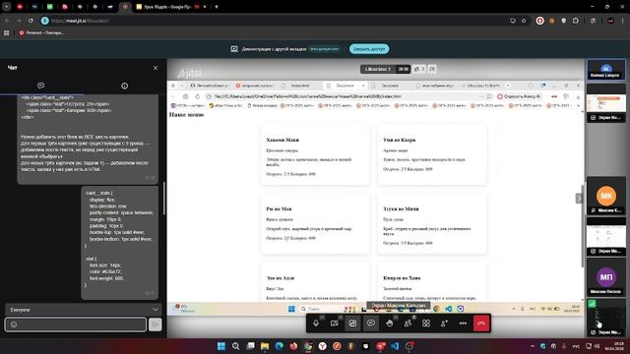Open the browser extensions puzzle icon
This screenshot has height=354, width=630.
(x=576, y=21)
